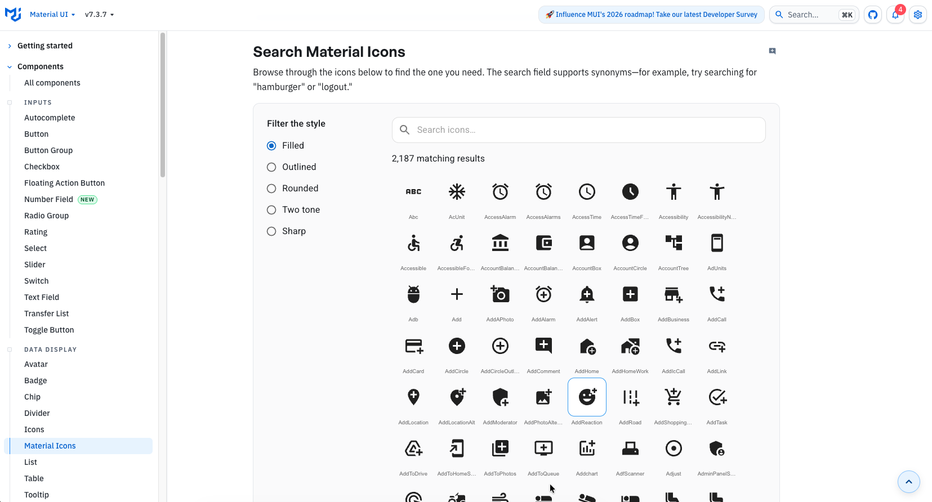Open the GitHub repository icon
This screenshot has width=932, height=502.
[873, 15]
